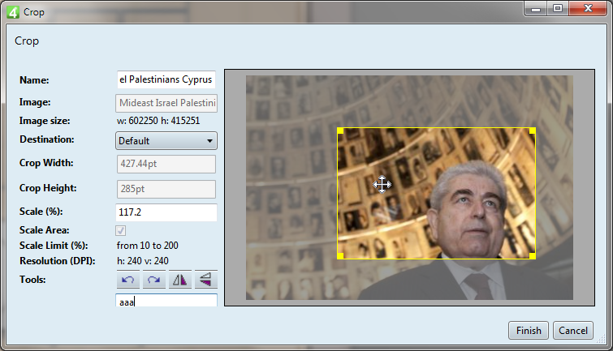The height and width of the screenshot is (351, 613).
Task: Click the Image filename field
Action: coord(166,103)
